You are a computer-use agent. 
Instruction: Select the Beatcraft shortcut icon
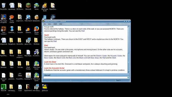coord(3,88)
